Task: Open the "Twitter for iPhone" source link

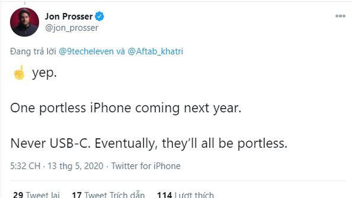Action: [x=146, y=166]
